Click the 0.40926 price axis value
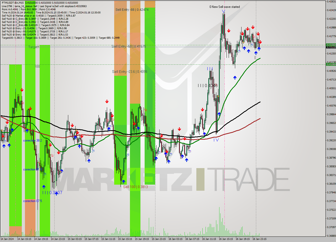Image resolution: width=336 pixels, height=242 pixels. click(331, 71)
